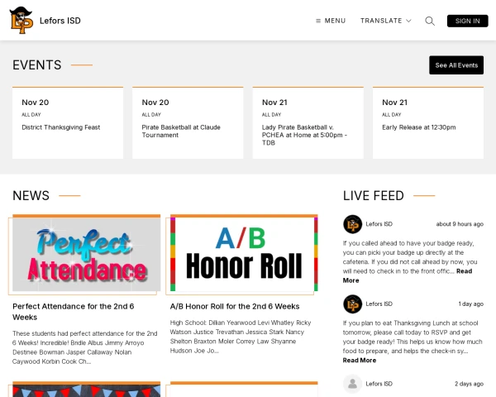496x397 pixels.
Task: Open Early Release at 12:30pm event
Action: click(428, 123)
